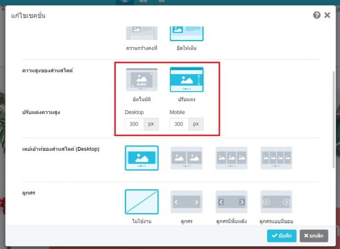Select the stretch full width option
The width and height of the screenshot is (340, 249).
[186, 33]
